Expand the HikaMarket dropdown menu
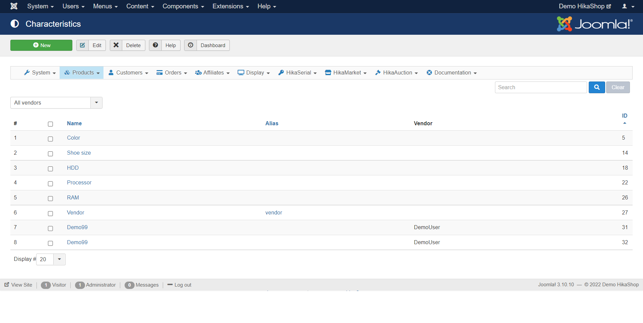This screenshot has width=643, height=323. tap(346, 72)
